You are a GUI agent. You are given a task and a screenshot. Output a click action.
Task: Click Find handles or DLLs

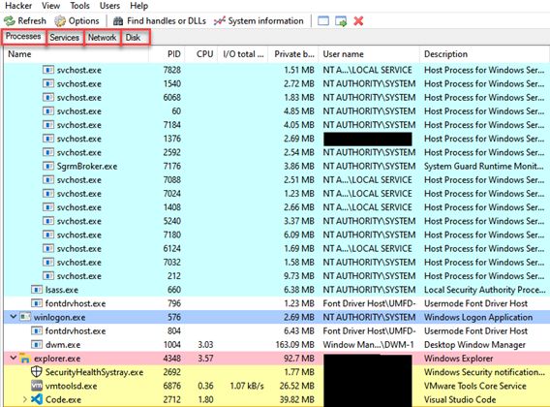tap(160, 21)
